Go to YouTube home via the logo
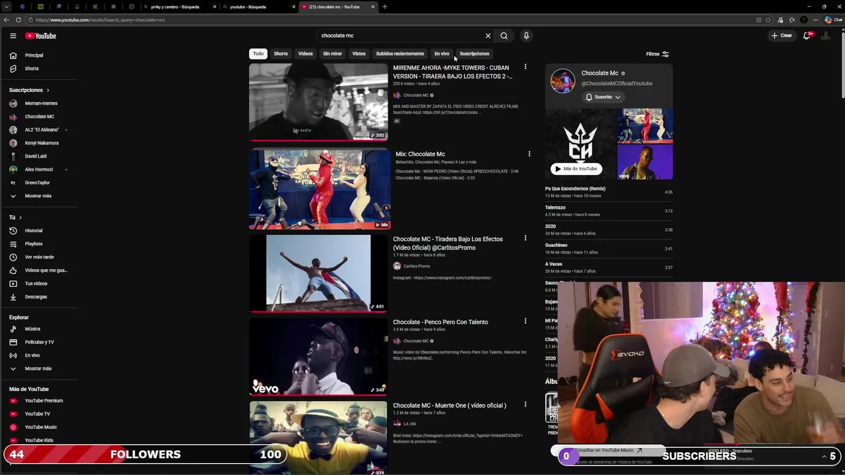Viewport: 845px width, 475px height. coord(41,36)
